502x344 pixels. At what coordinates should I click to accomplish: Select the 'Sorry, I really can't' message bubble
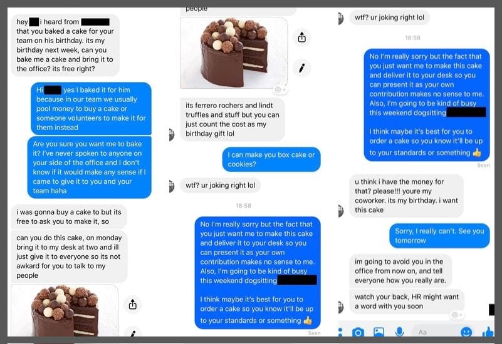[x=439, y=236]
